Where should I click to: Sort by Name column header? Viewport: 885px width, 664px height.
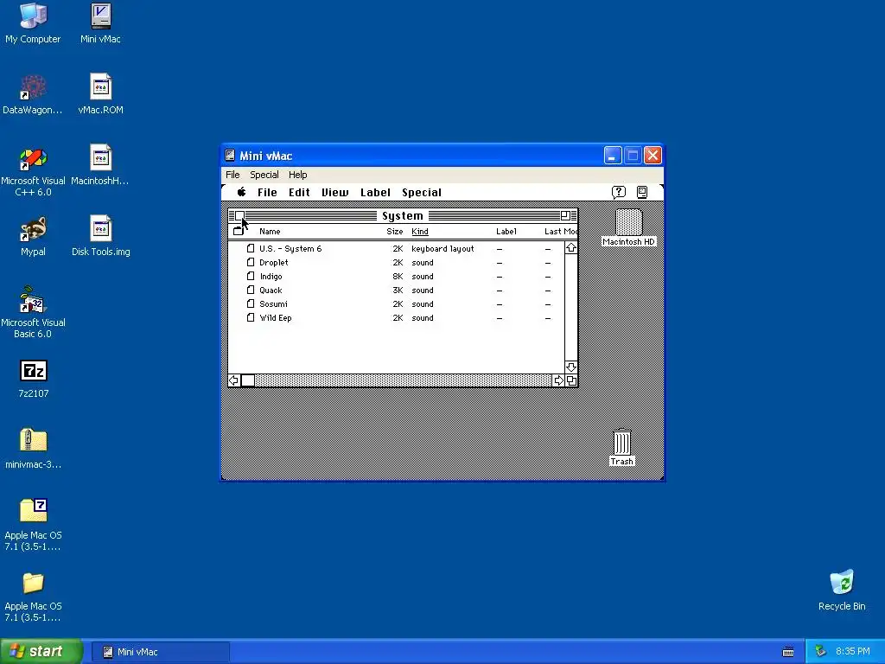(270, 231)
